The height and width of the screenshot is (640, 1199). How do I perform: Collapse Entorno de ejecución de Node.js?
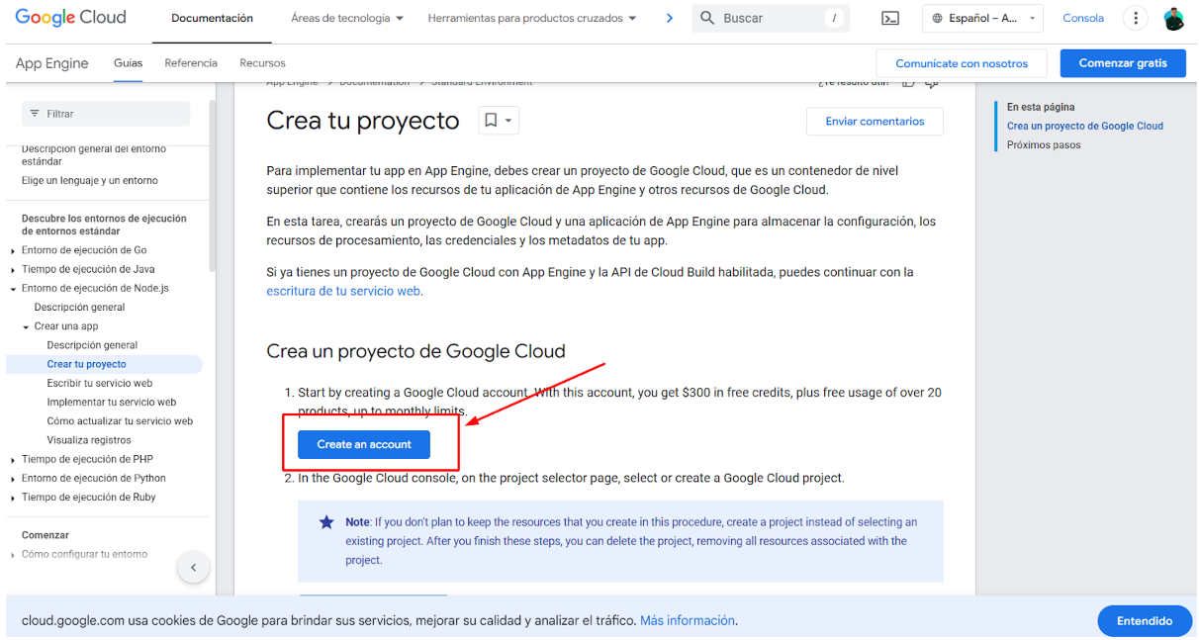coord(13,289)
